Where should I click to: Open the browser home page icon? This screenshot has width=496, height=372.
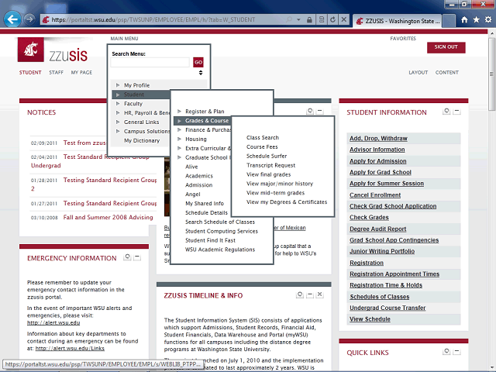pos(464,20)
